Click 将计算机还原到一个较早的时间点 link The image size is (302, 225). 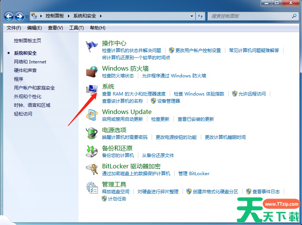[136, 57]
